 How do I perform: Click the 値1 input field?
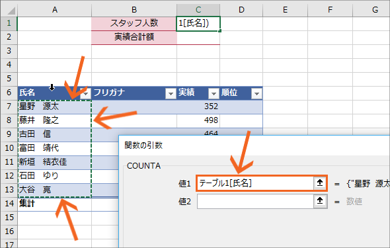255,183
